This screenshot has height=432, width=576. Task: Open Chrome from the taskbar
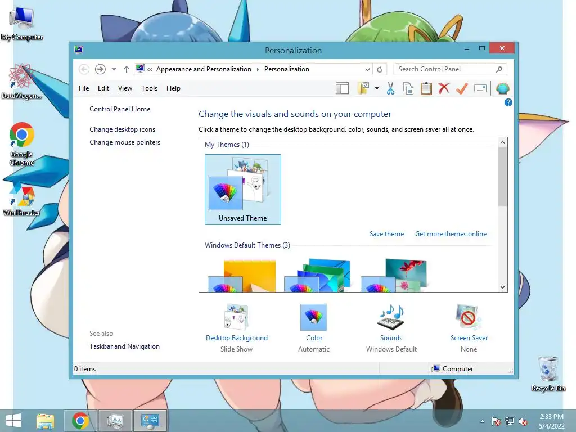coord(80,421)
